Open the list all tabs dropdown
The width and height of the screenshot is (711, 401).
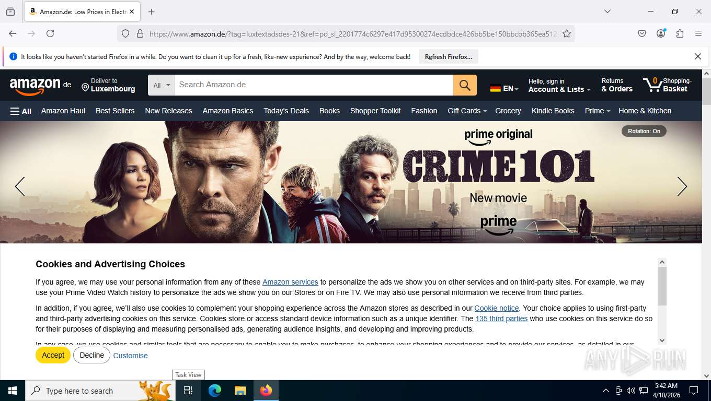(607, 11)
